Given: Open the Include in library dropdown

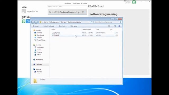Looking at the screenshot, I should click(x=49, y=26).
